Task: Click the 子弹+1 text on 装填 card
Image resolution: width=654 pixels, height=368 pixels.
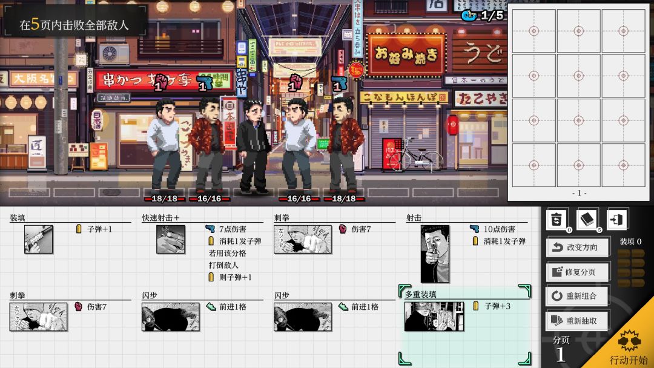Action: [x=99, y=229]
